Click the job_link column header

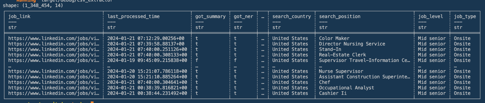(19, 16)
